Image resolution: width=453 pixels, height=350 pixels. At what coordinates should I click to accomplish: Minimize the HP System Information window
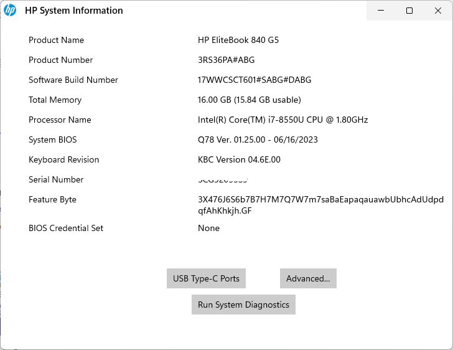tap(381, 11)
